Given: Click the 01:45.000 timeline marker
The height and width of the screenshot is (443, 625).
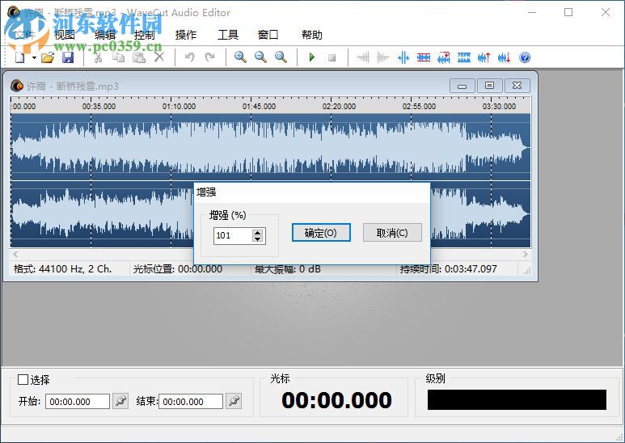Looking at the screenshot, I should click(x=259, y=107).
